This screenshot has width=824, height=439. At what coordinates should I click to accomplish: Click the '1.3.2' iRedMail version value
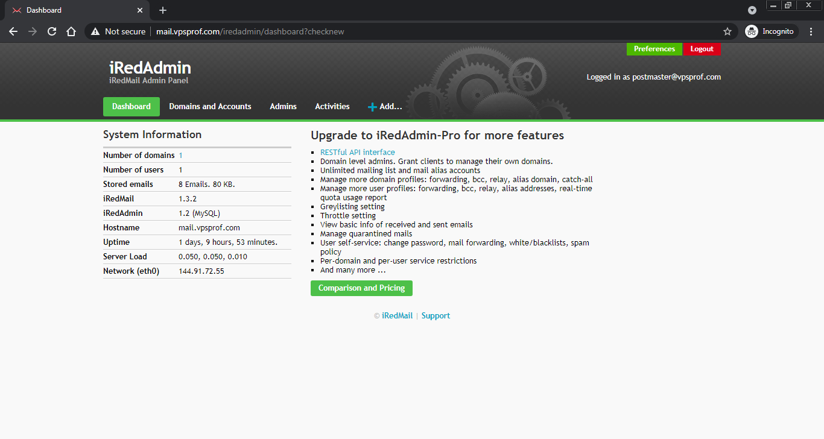188,198
